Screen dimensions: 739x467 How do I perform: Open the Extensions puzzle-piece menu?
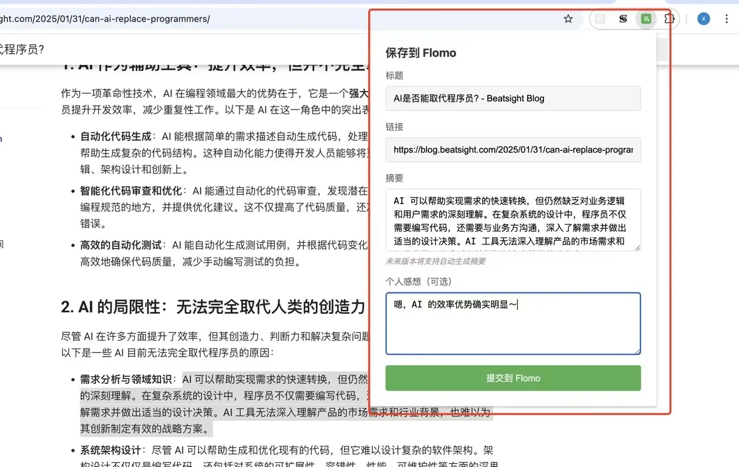669,18
